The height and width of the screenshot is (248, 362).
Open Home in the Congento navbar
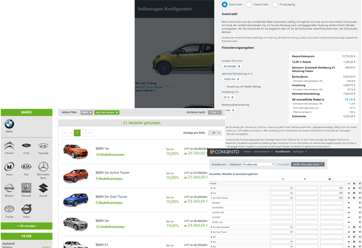247,152
